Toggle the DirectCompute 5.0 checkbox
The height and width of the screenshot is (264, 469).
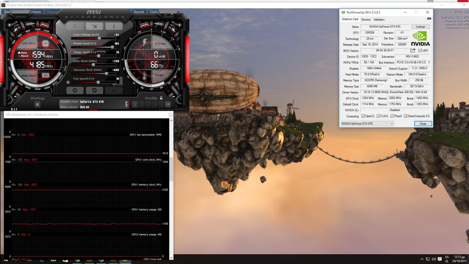tap(405, 116)
